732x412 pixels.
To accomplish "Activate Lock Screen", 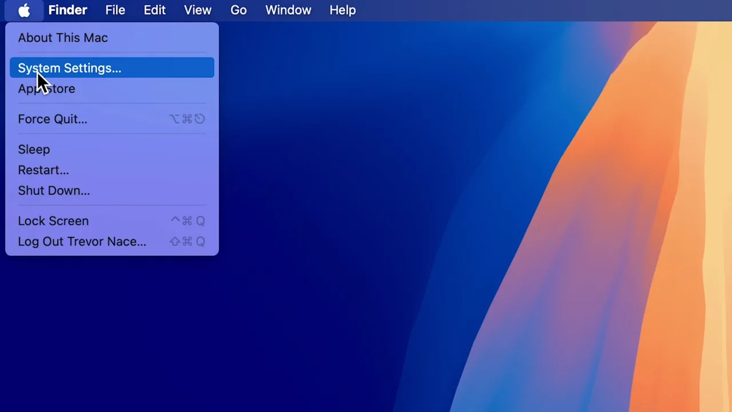I will tap(53, 221).
